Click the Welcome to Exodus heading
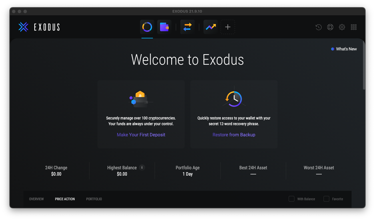 [187, 60]
